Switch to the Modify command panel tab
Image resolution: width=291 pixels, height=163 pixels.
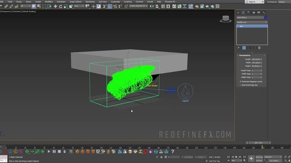pos(243,13)
